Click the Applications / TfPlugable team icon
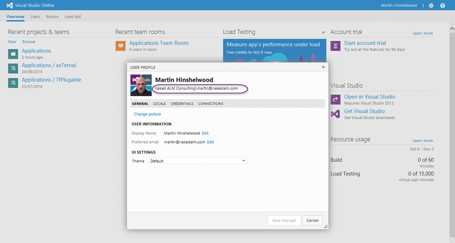 13,83
